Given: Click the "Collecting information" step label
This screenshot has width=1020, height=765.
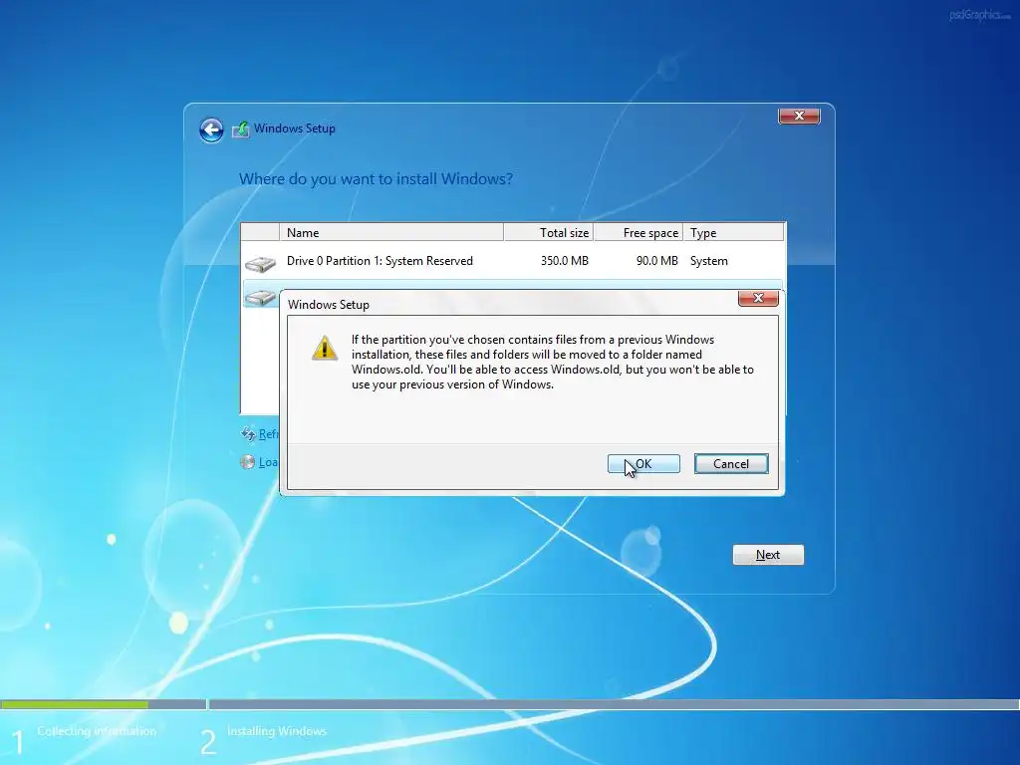Looking at the screenshot, I should coord(97,731).
